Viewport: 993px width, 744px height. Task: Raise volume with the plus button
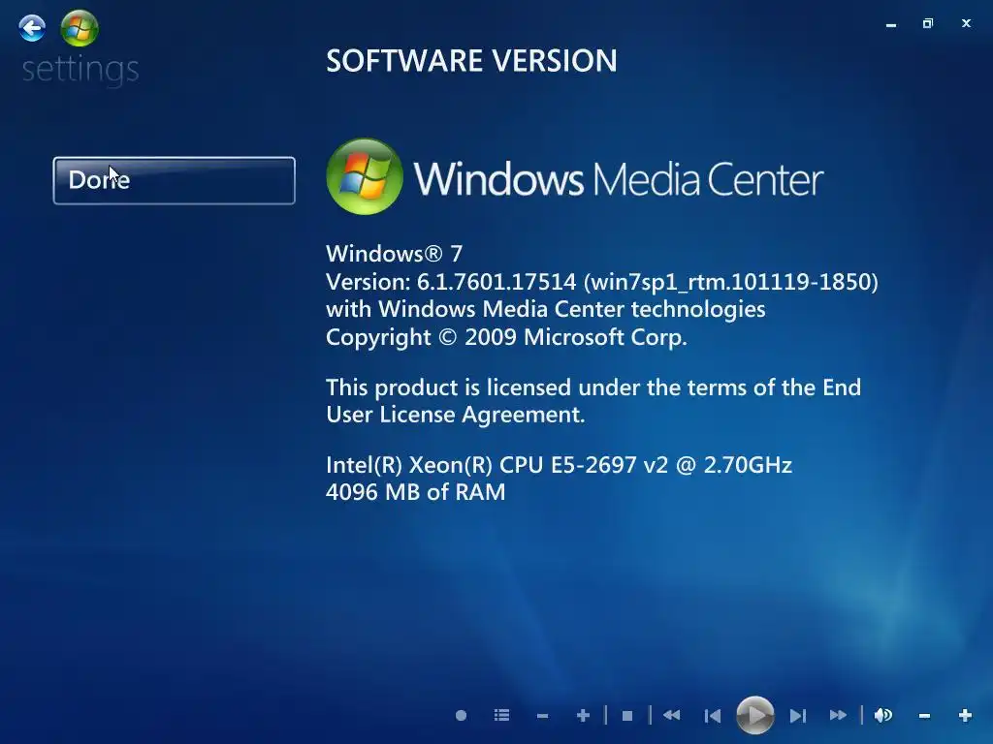(x=965, y=716)
